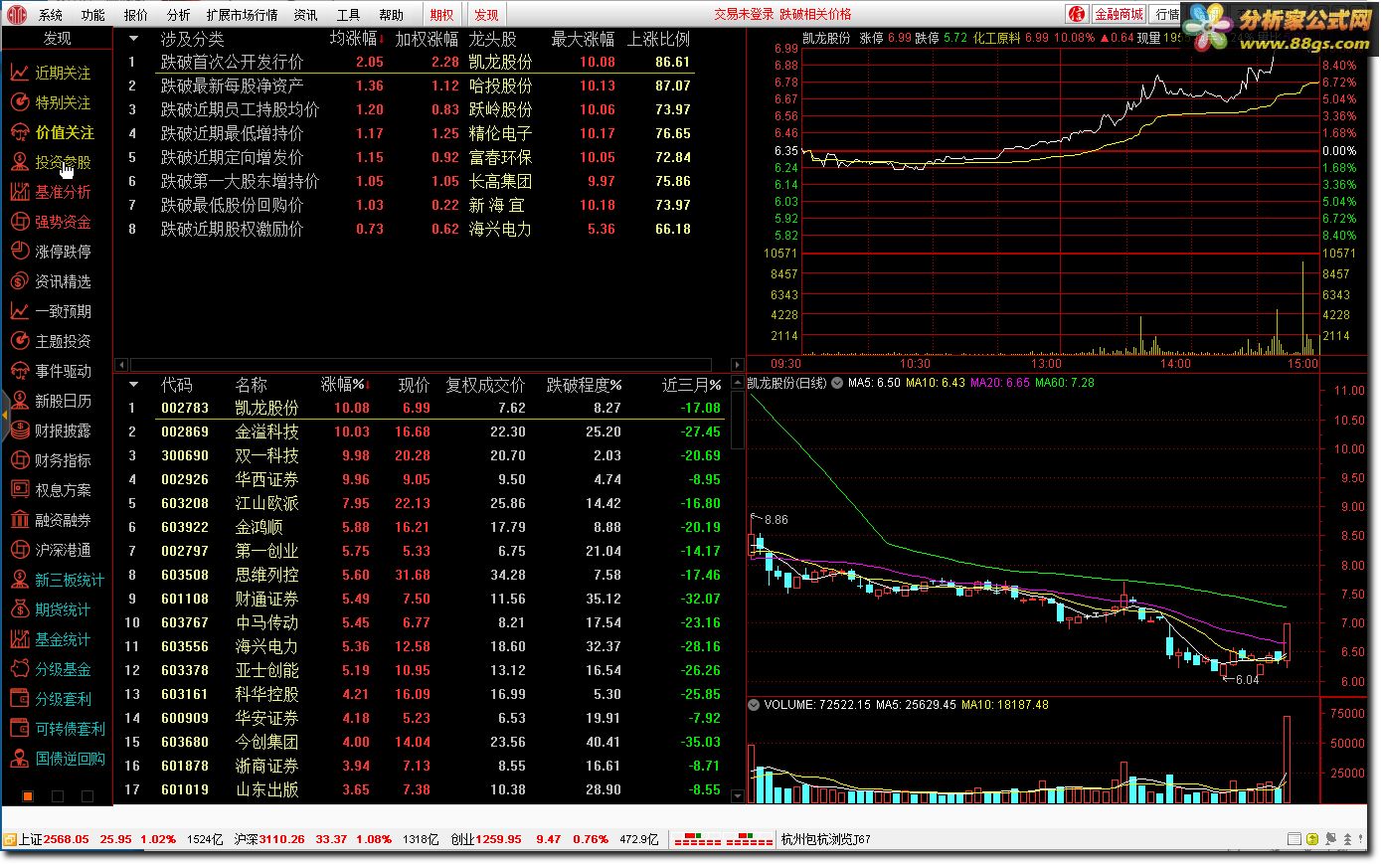Viewport: 1381px width, 864px height.
Task: Select the orange sidebar page indicator square
Action: click(28, 795)
